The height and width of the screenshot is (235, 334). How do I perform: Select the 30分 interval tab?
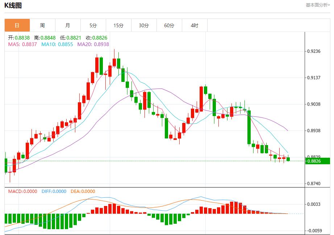[144, 25]
